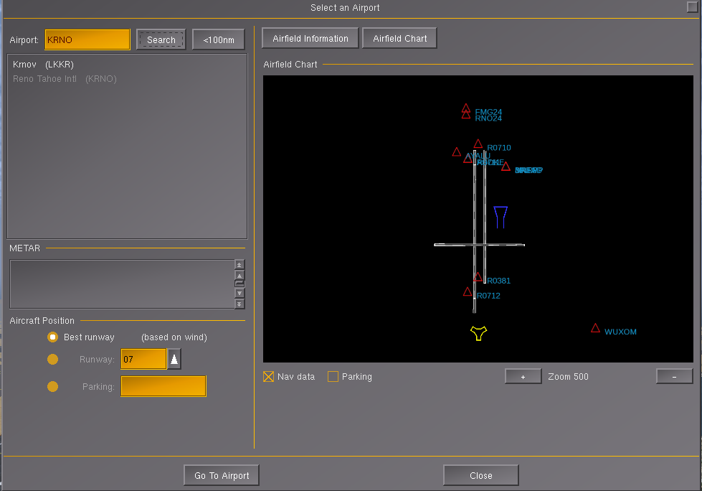The width and height of the screenshot is (702, 491).
Task: Click the yellow VOR symbol on chart
Action: [x=478, y=333]
